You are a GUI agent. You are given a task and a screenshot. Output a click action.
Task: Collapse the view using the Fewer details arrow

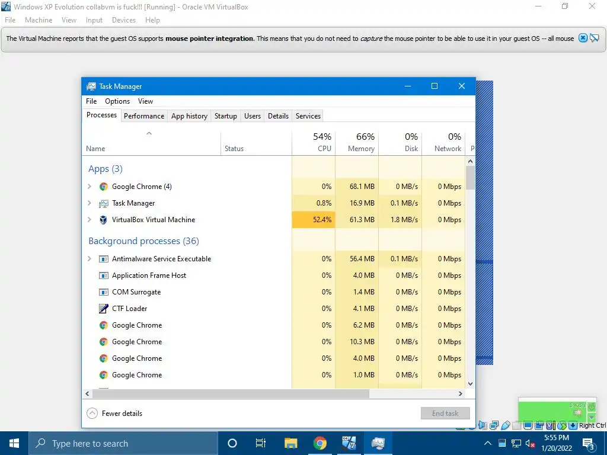(x=92, y=413)
